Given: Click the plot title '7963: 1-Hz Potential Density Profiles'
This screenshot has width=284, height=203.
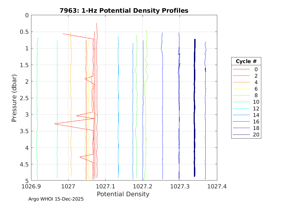Looking at the screenshot, I should (124, 11).
